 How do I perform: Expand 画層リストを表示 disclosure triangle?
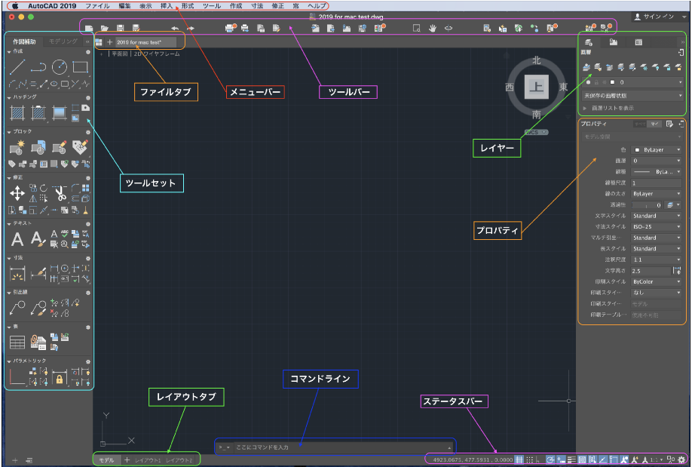(x=585, y=108)
